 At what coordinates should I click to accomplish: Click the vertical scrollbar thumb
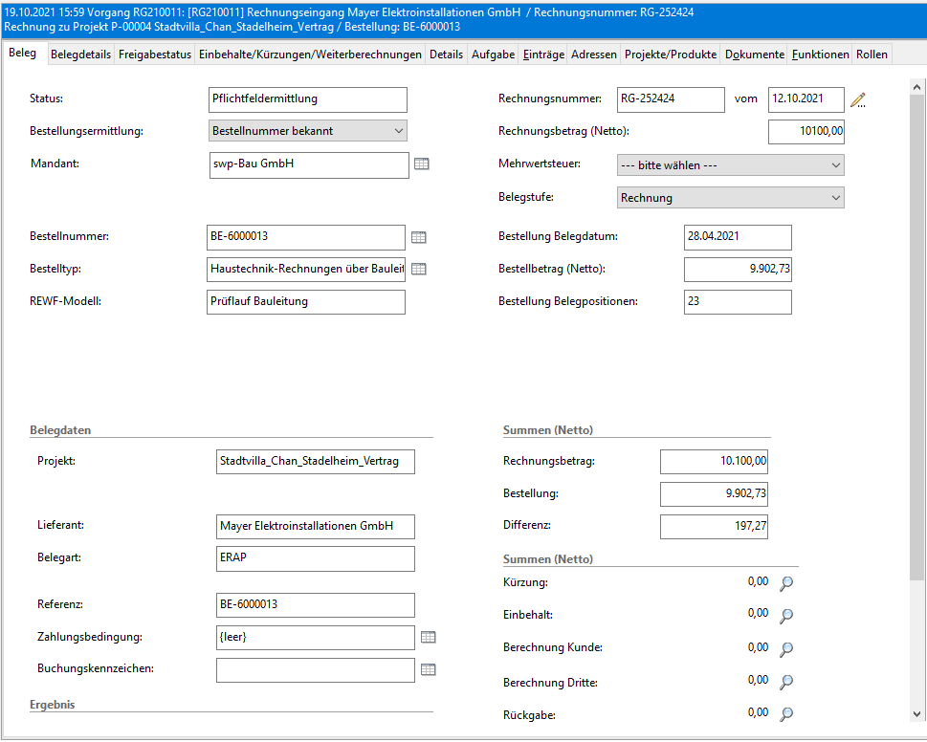(916, 337)
